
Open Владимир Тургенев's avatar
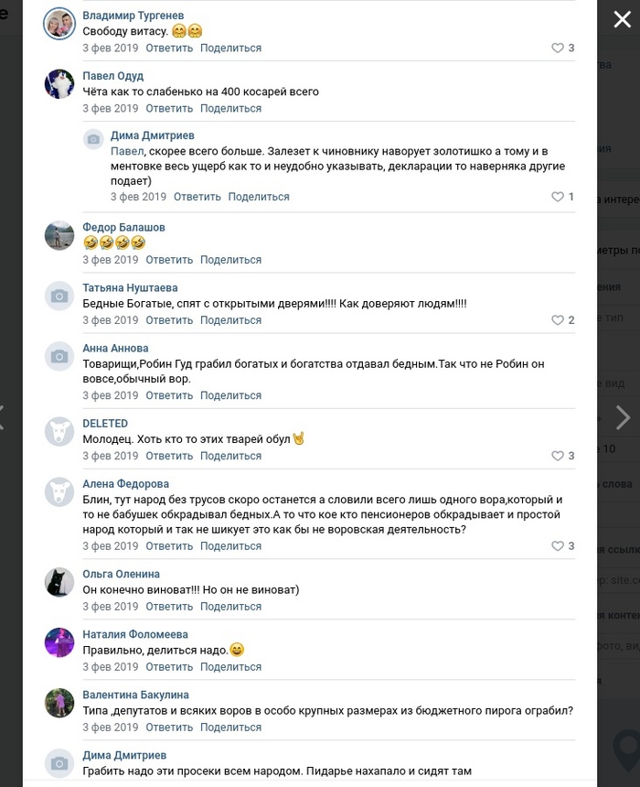[59, 24]
